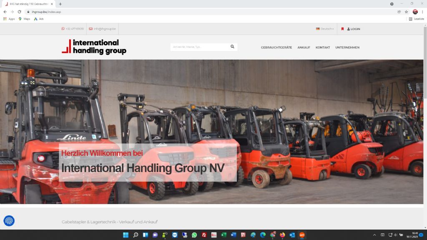Open Chrome three-dot menu

[422, 12]
